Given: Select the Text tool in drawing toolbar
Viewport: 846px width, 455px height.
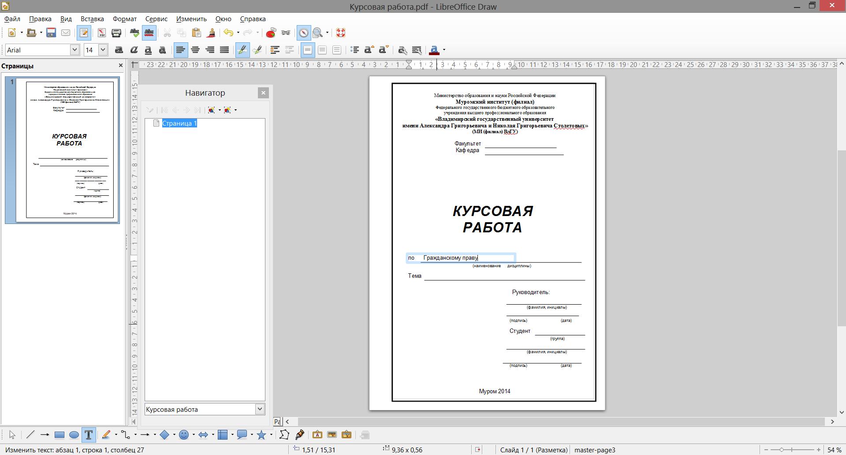Looking at the screenshot, I should coord(88,435).
